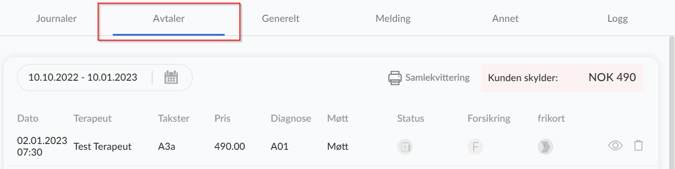675x169 pixels.
Task: Select the Avtaler tab
Action: pyautogui.click(x=169, y=19)
